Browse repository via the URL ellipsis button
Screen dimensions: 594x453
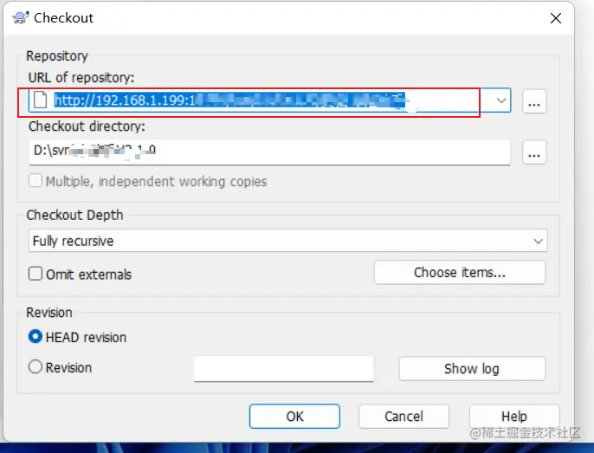(x=534, y=101)
